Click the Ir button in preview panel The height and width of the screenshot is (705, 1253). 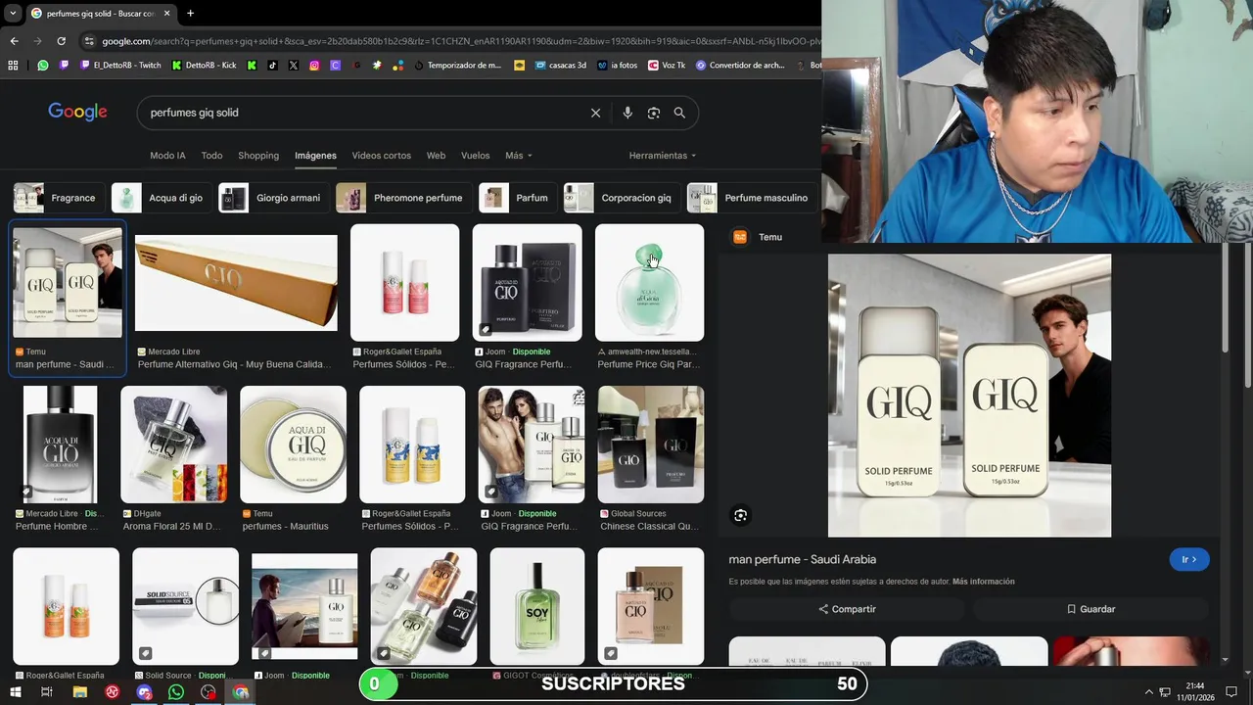[1188, 559]
